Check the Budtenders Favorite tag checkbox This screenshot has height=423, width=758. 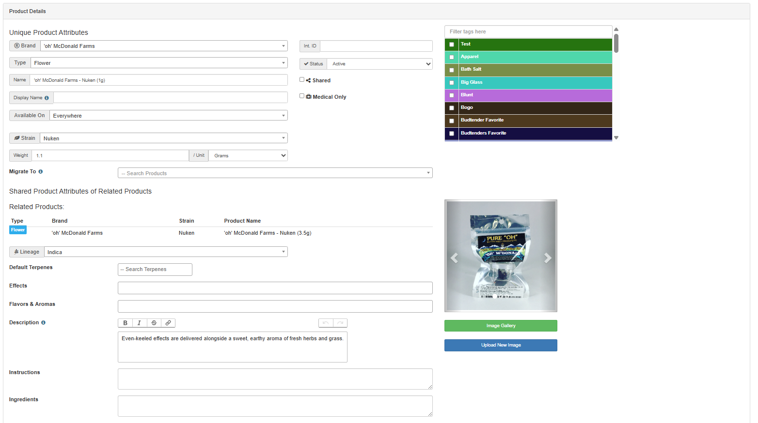coord(452,134)
